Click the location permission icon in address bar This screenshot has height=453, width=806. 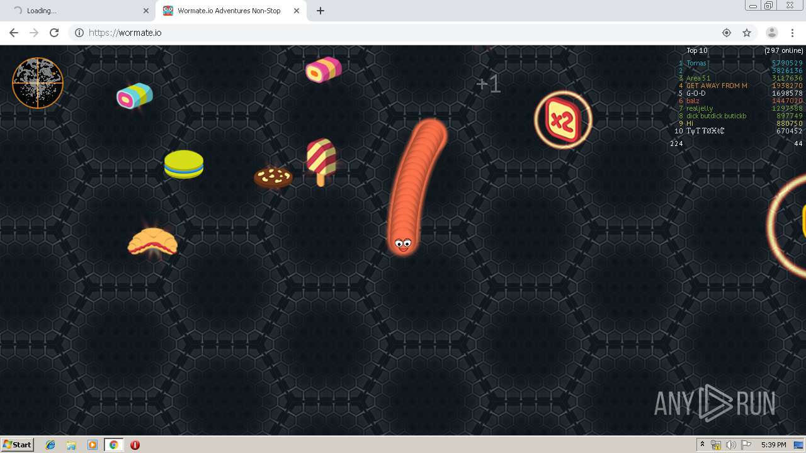[727, 33]
